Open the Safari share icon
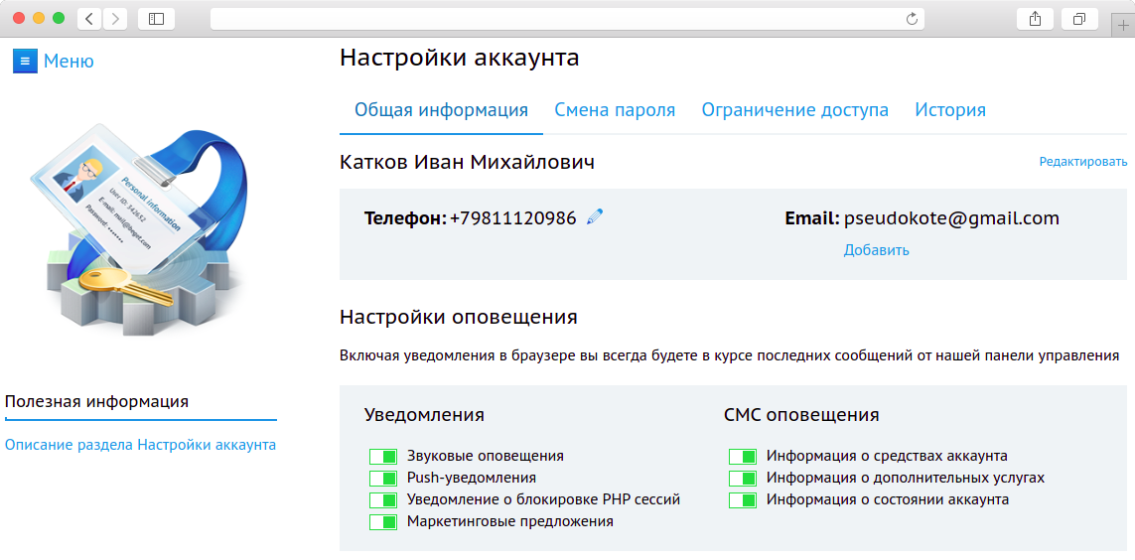1135x560 pixels. coord(1035,18)
